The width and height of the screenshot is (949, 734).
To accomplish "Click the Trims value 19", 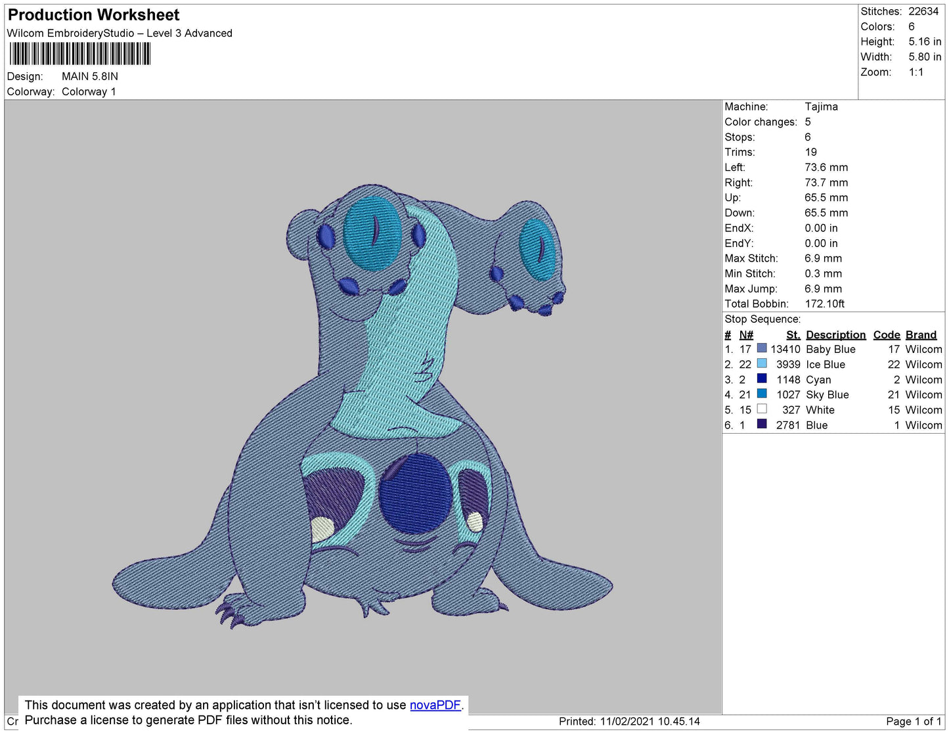I will point(811,152).
